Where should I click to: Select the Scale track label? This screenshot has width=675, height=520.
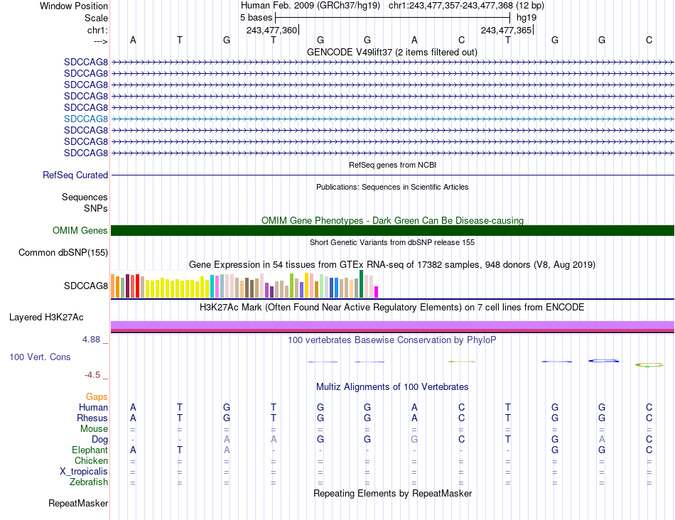(x=96, y=18)
